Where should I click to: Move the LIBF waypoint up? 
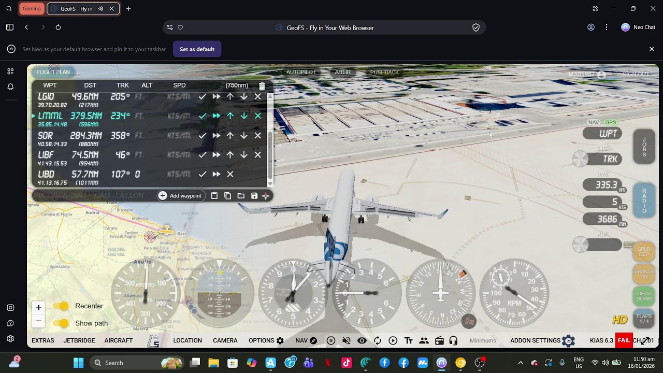pyautogui.click(x=230, y=155)
